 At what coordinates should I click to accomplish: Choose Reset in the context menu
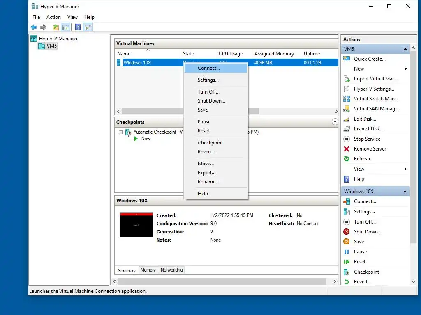(x=215, y=131)
